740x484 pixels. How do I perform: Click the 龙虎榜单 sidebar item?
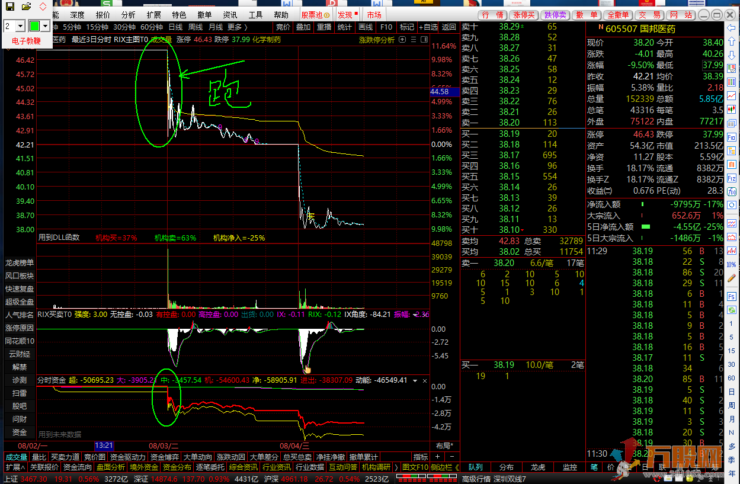(x=20, y=262)
